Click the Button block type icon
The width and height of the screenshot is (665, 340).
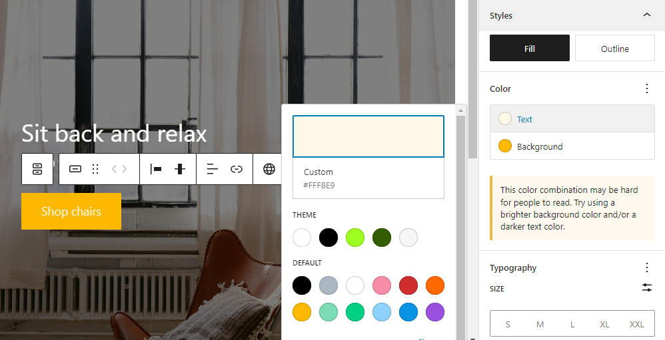coord(75,169)
